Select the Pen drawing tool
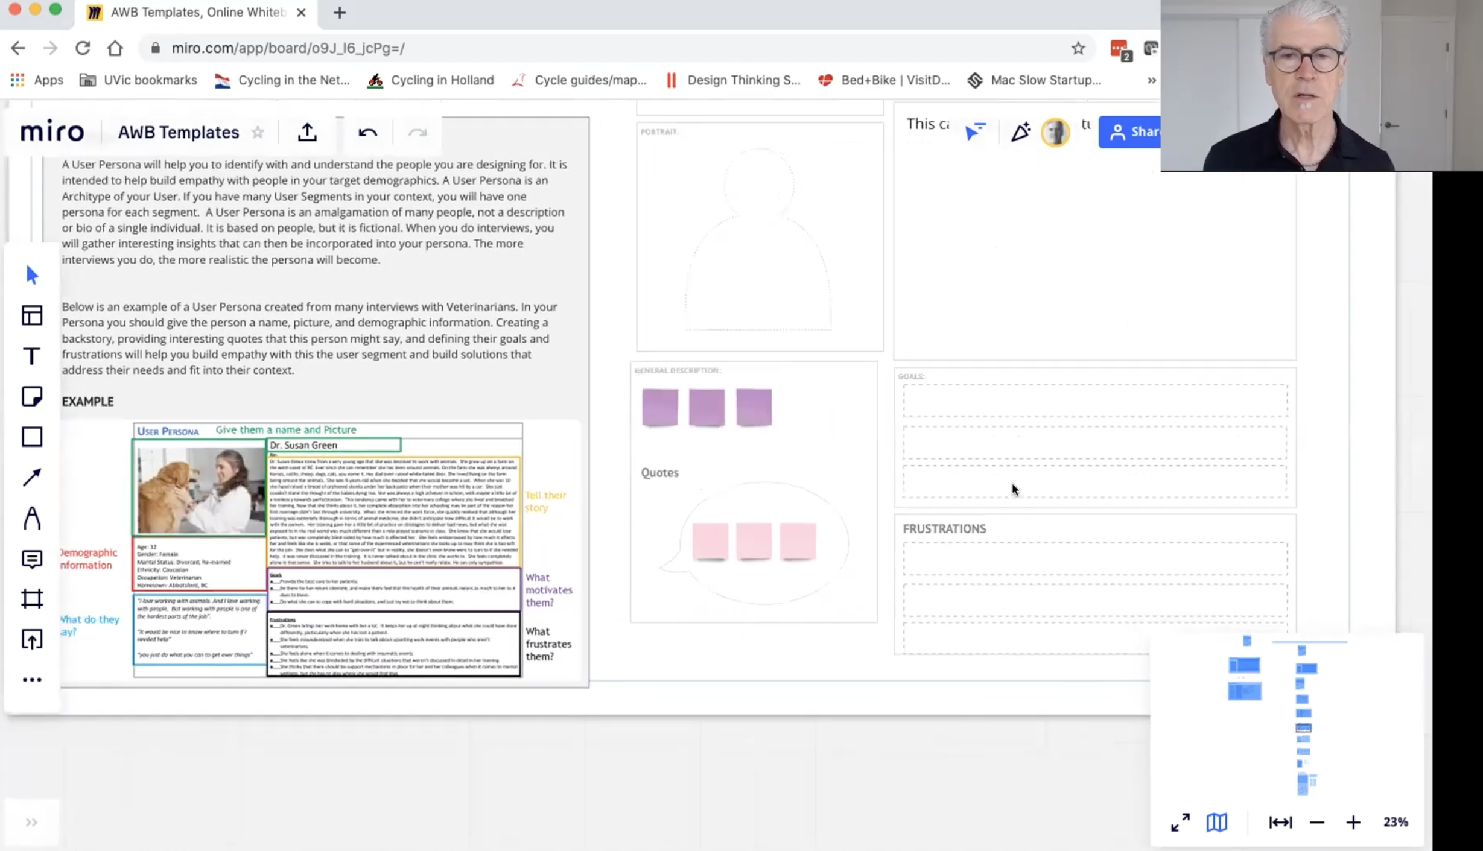Screen dimensions: 1483x851 pos(32,518)
